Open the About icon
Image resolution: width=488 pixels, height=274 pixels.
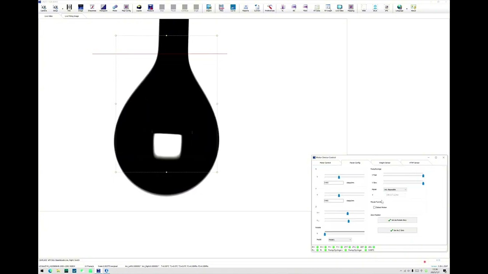point(413,8)
